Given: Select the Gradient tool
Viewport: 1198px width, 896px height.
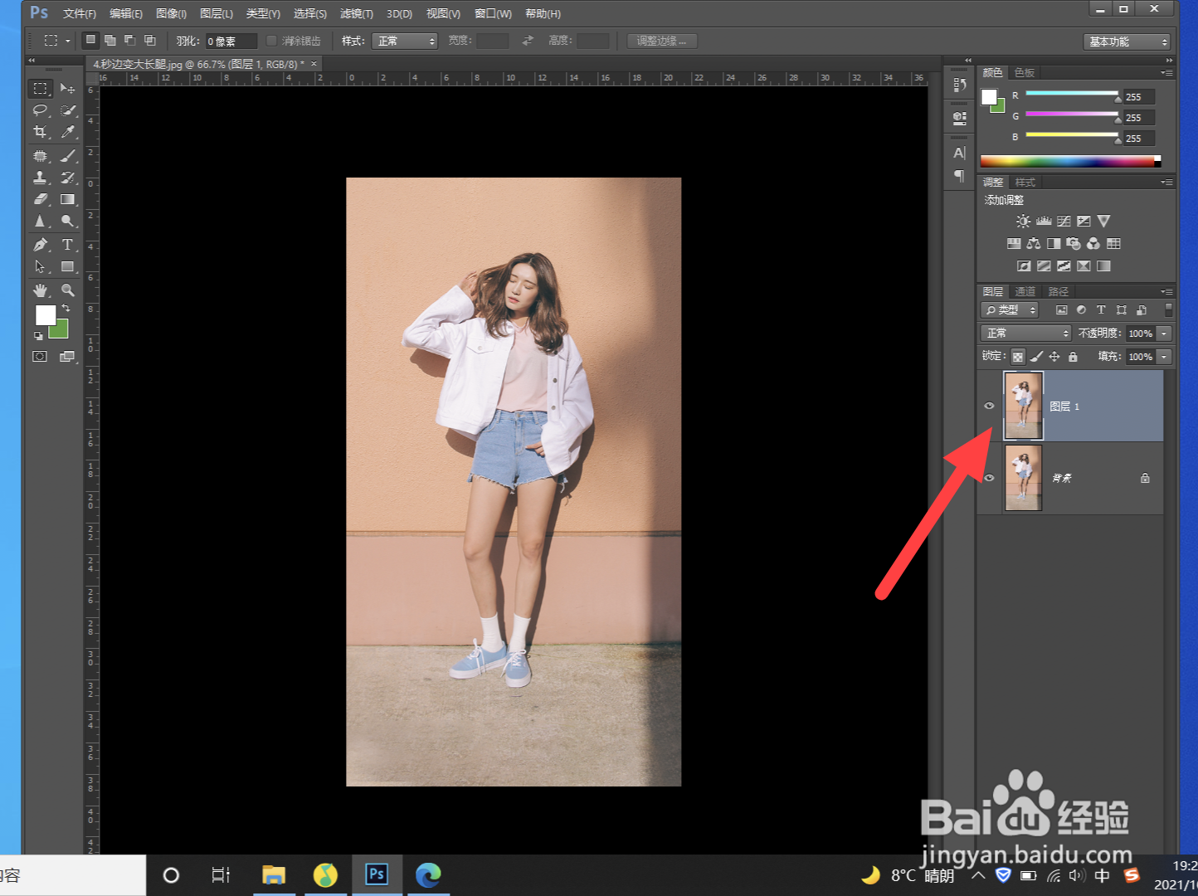Looking at the screenshot, I should [x=68, y=199].
